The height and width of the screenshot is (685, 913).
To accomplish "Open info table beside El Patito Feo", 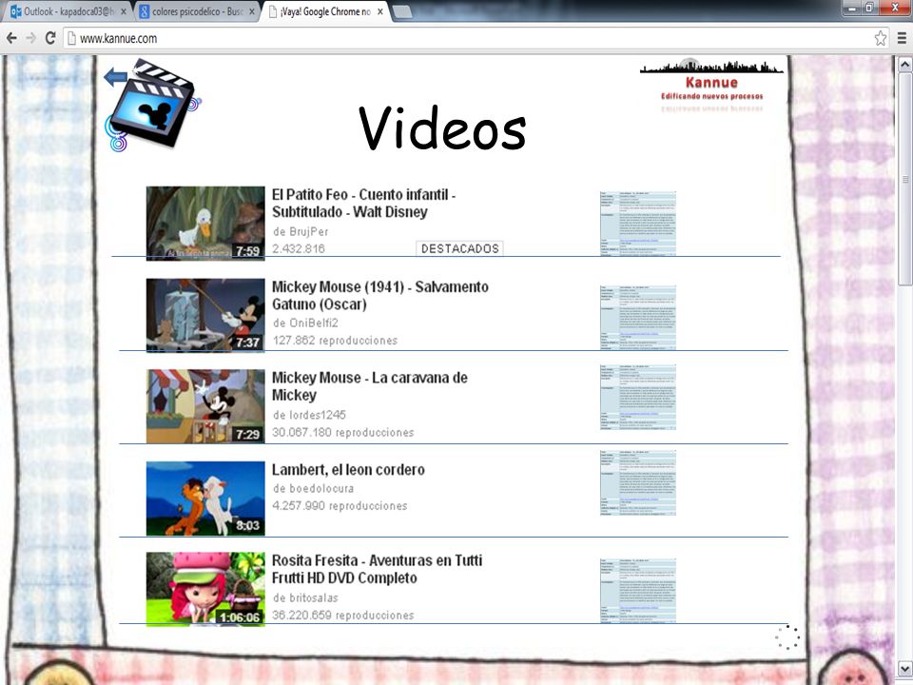I will [638, 223].
